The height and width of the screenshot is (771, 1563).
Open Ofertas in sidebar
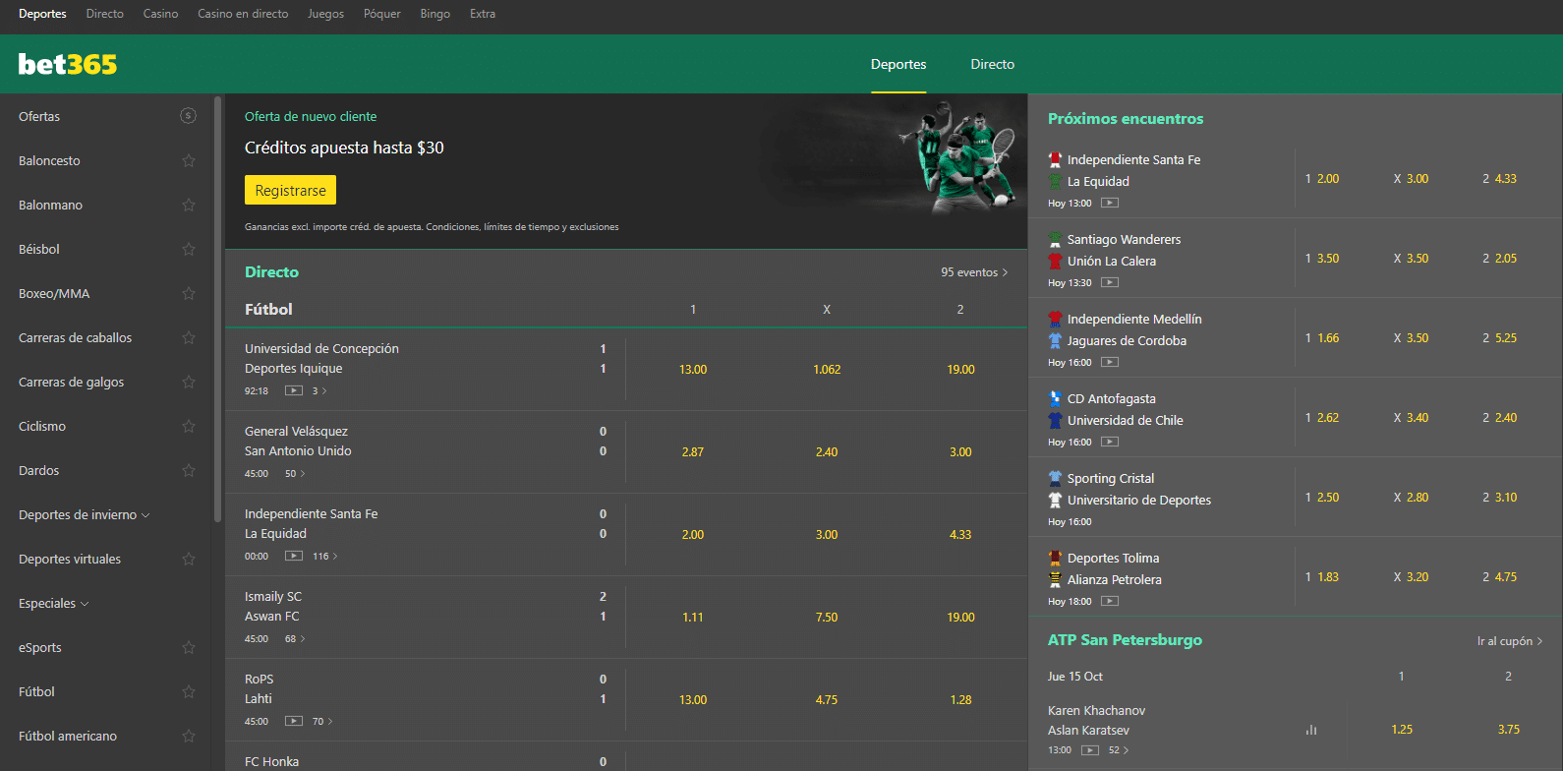(39, 116)
